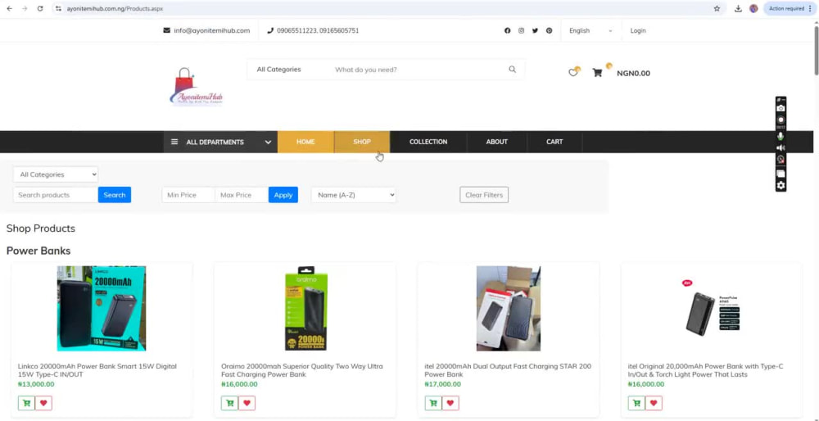Add Oraimo 20000mah Power Bank to cart
The height and width of the screenshot is (421, 819).
230,403
